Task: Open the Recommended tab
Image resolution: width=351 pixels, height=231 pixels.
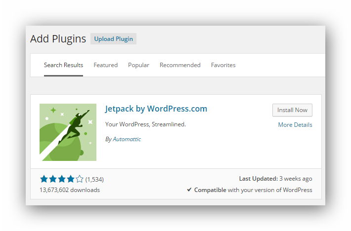Action: point(180,65)
